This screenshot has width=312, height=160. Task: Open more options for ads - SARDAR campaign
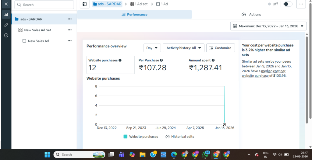[x=69, y=19]
